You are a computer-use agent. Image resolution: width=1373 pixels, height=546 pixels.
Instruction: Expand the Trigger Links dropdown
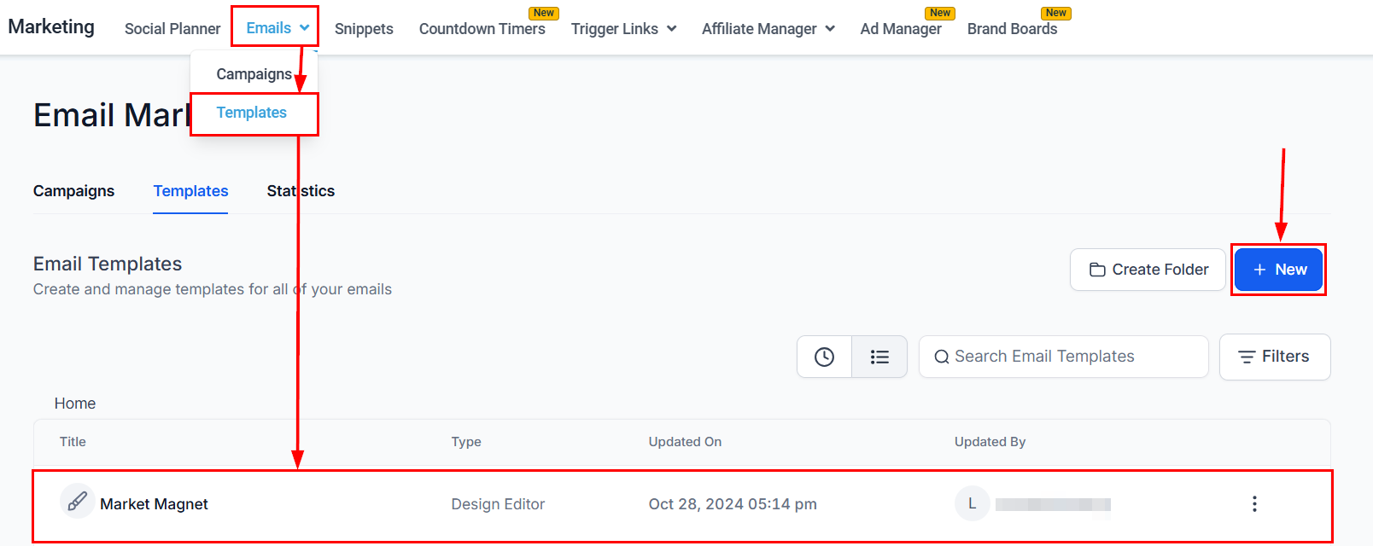[x=623, y=29]
